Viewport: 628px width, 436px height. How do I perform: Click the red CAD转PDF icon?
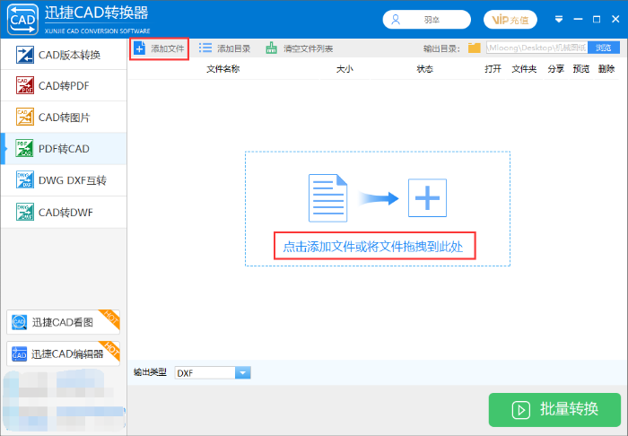[x=25, y=85]
